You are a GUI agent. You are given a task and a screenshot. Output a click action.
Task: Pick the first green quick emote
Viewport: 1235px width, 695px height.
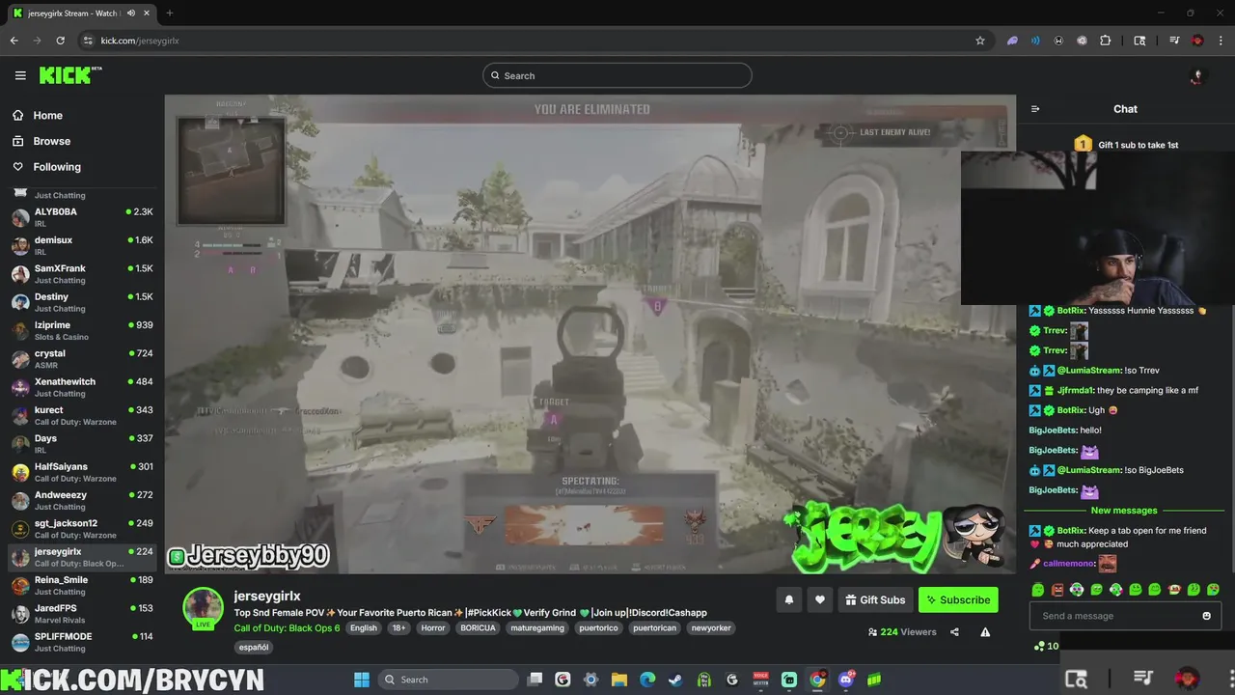tap(1038, 589)
